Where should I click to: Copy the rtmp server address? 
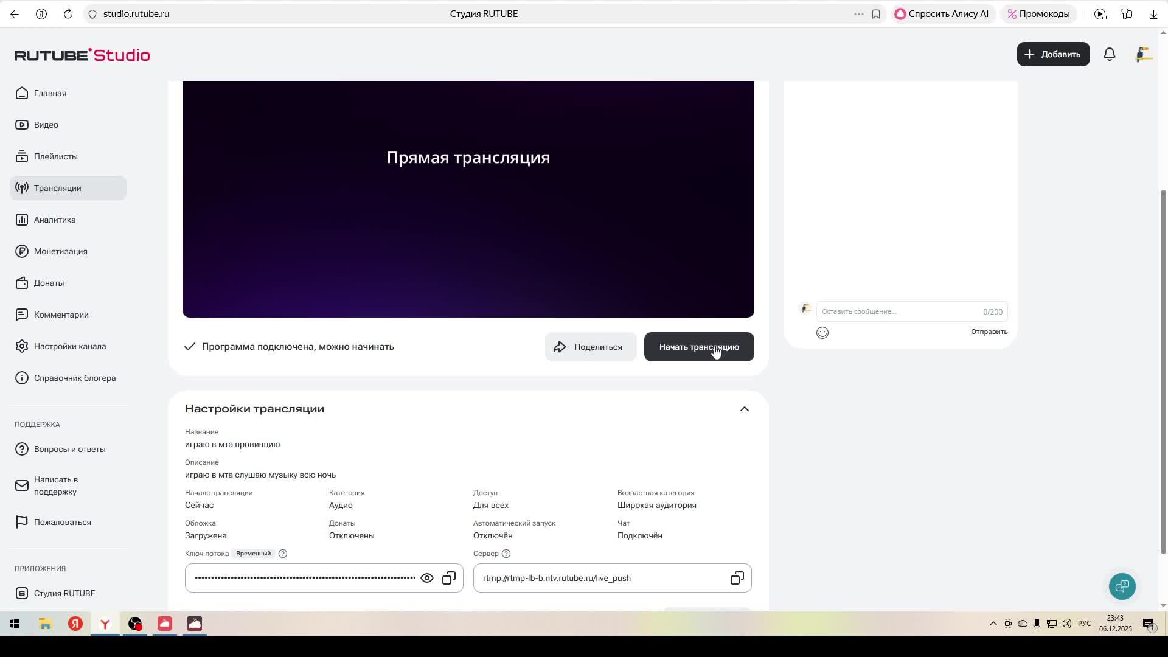(737, 577)
